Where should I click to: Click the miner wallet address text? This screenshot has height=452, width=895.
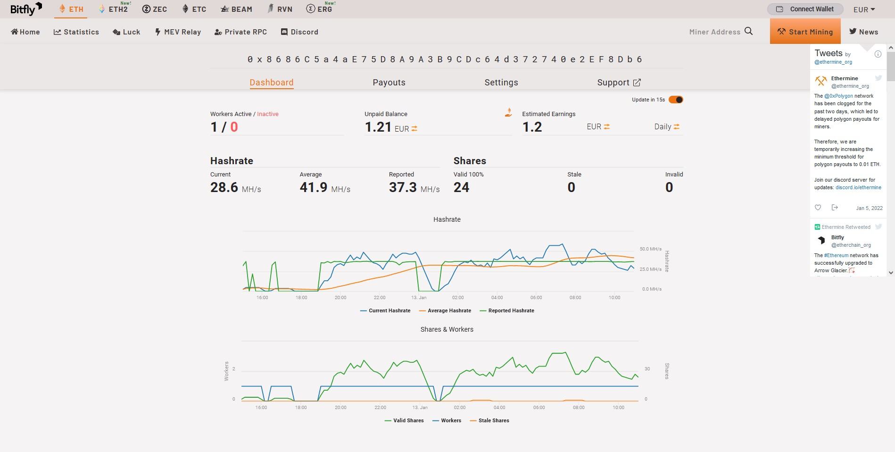pyautogui.click(x=445, y=59)
